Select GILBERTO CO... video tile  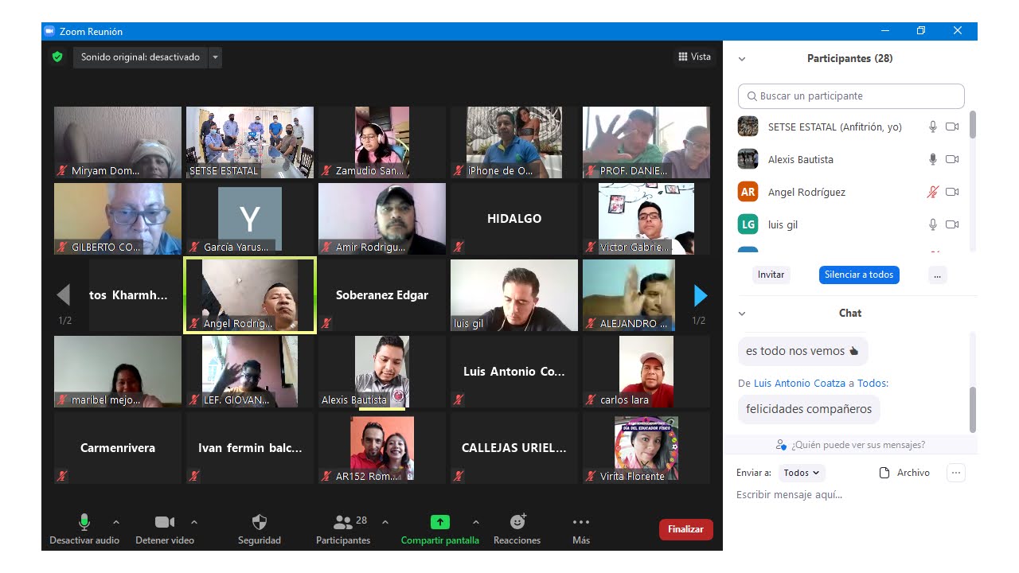(118, 219)
